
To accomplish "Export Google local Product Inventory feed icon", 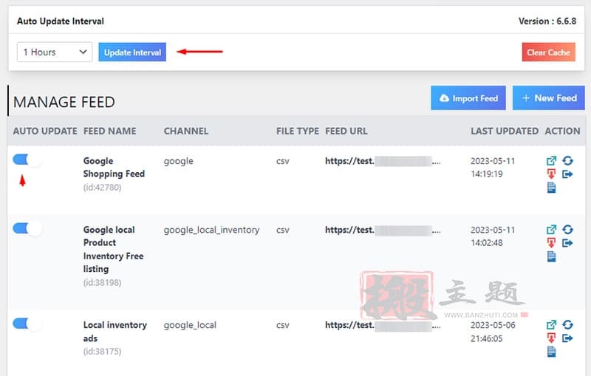I will [567, 243].
